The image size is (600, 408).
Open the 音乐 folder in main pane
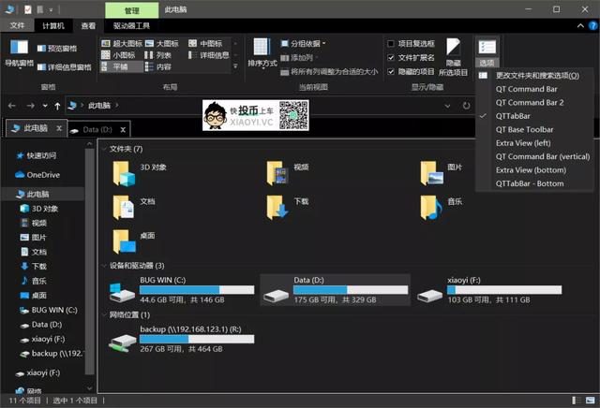pos(441,207)
